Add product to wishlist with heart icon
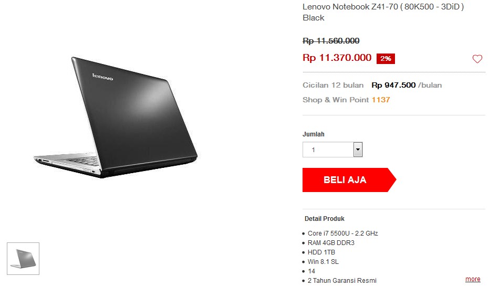Viewport: 489px width, 287px height. 477,59
